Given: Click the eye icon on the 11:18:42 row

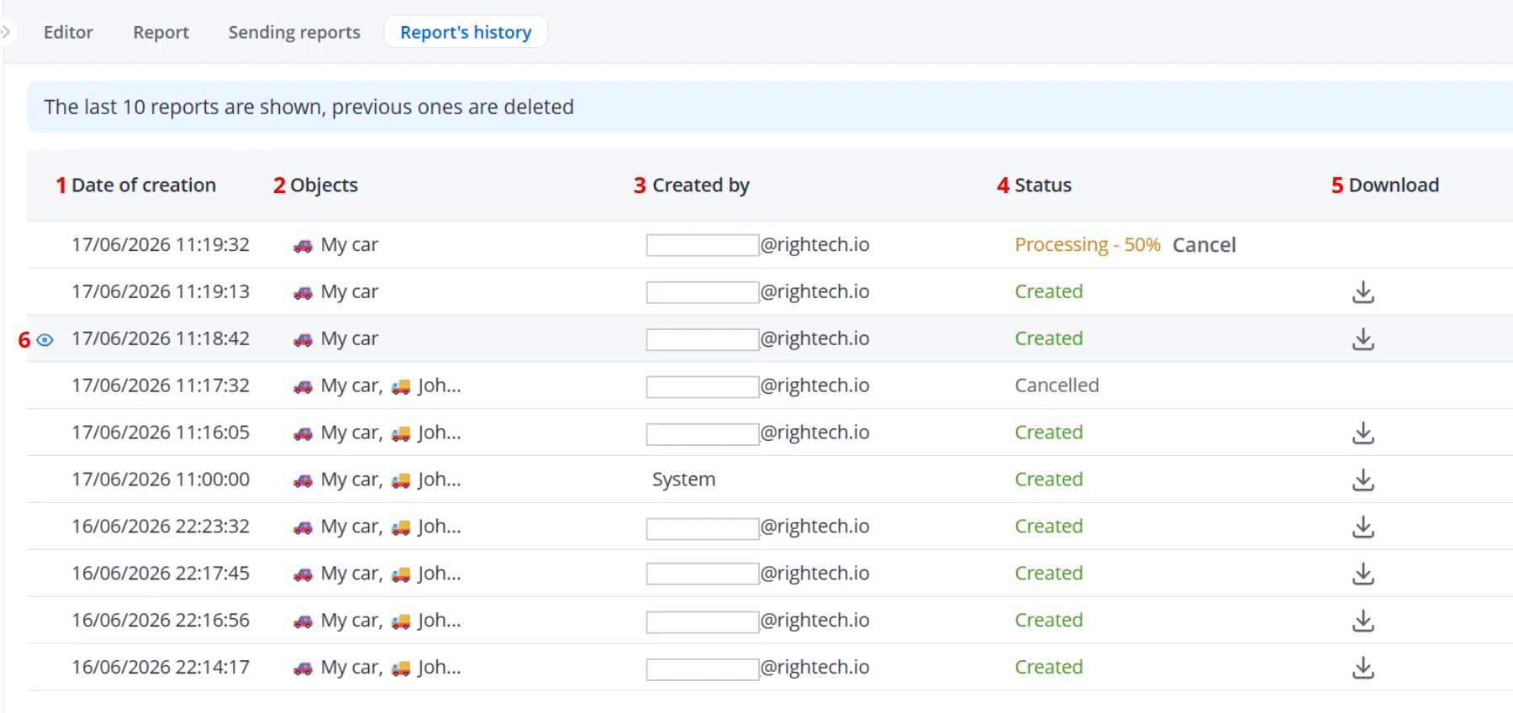Looking at the screenshot, I should tap(45, 340).
